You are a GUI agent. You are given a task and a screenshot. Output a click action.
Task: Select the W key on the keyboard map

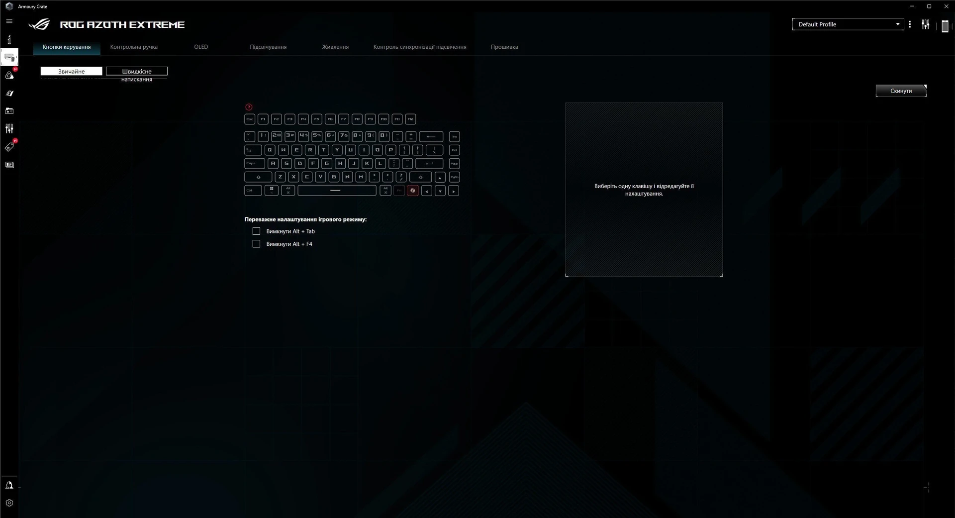284,150
